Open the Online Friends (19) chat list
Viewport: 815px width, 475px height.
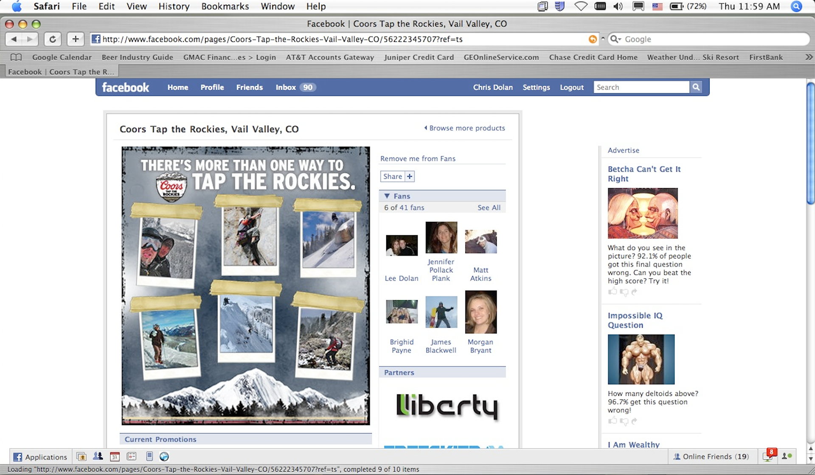[x=711, y=456]
